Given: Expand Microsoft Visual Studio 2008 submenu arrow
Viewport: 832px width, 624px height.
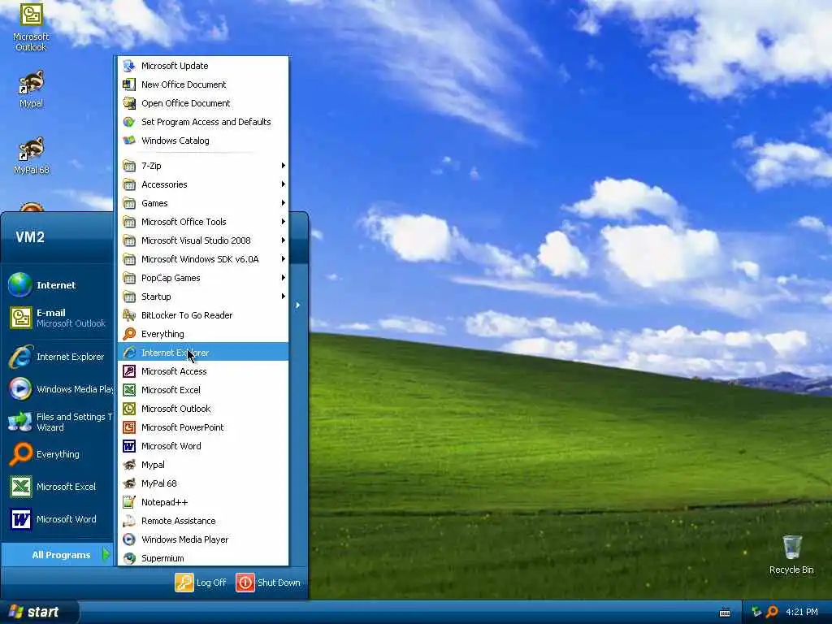Looking at the screenshot, I should pos(284,240).
